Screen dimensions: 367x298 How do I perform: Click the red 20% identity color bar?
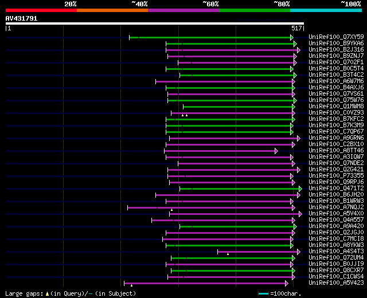click(41, 10)
